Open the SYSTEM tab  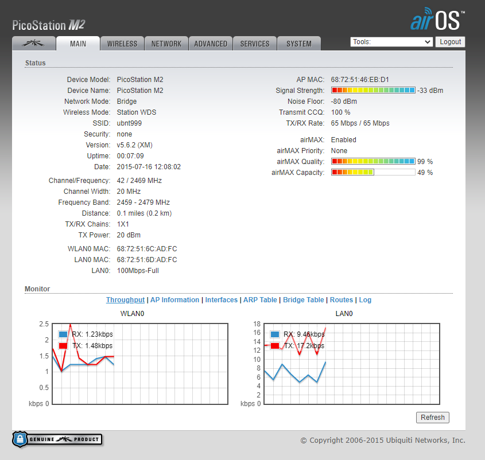[299, 44]
